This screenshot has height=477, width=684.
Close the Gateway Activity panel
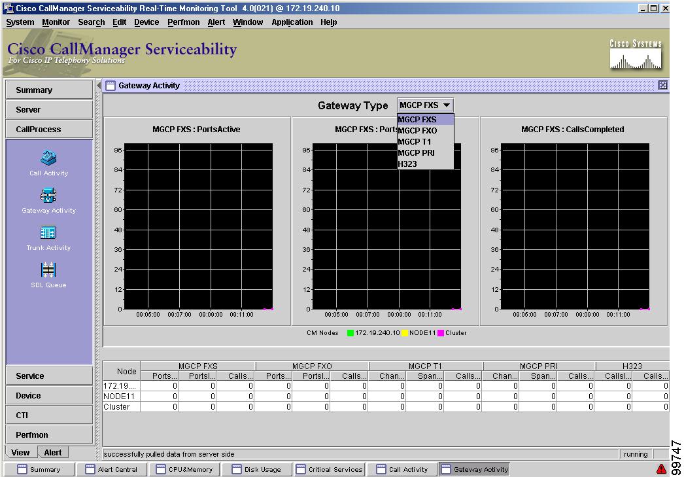point(662,85)
